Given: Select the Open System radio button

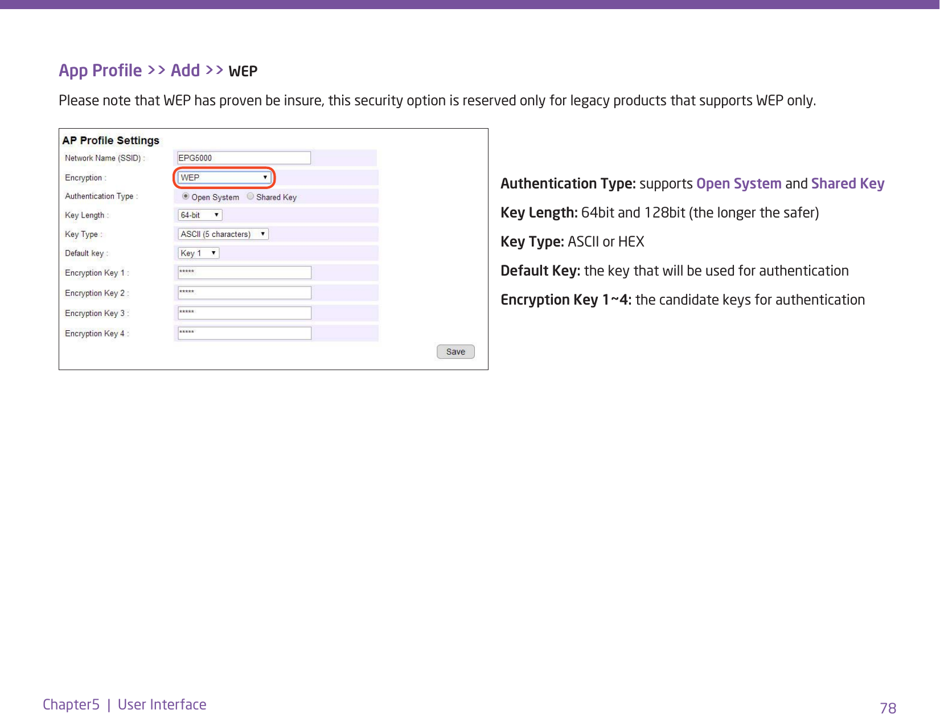Looking at the screenshot, I should (x=186, y=196).
